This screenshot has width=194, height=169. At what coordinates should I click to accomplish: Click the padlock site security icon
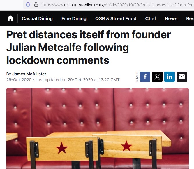[x=36, y=5]
